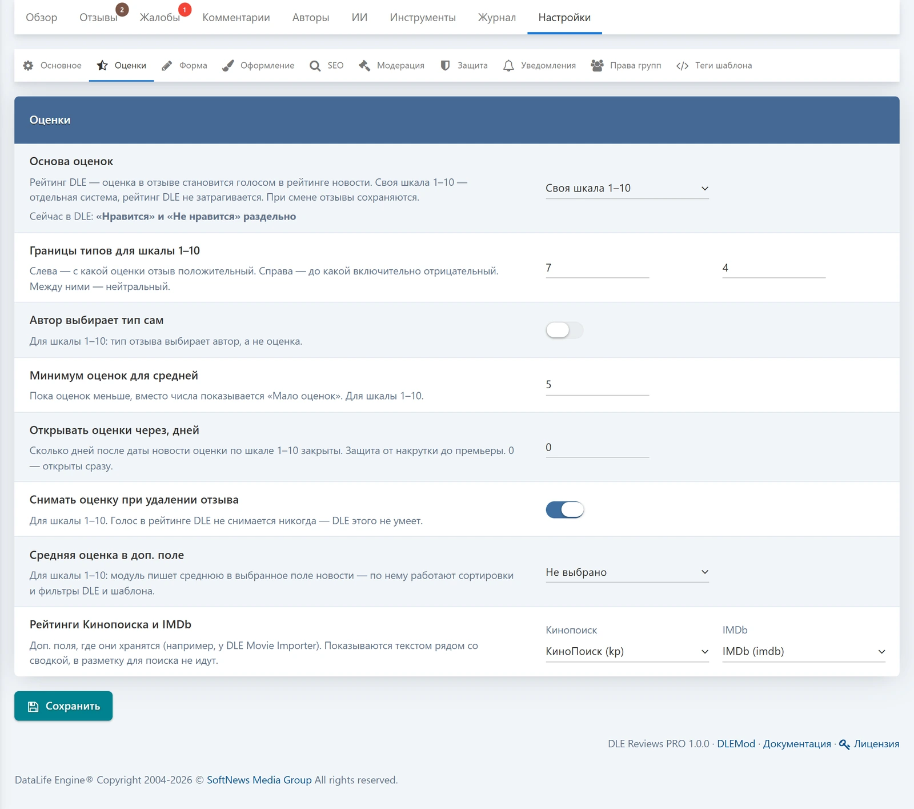Click the code icon for Теги шаблона

[x=682, y=66]
